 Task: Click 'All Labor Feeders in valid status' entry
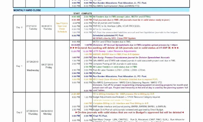pyautogui.click(x=115, y=67)
